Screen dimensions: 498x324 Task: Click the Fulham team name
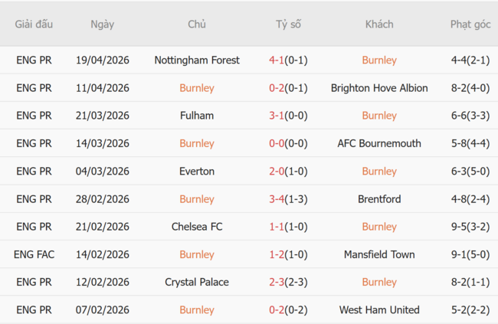click(x=197, y=116)
